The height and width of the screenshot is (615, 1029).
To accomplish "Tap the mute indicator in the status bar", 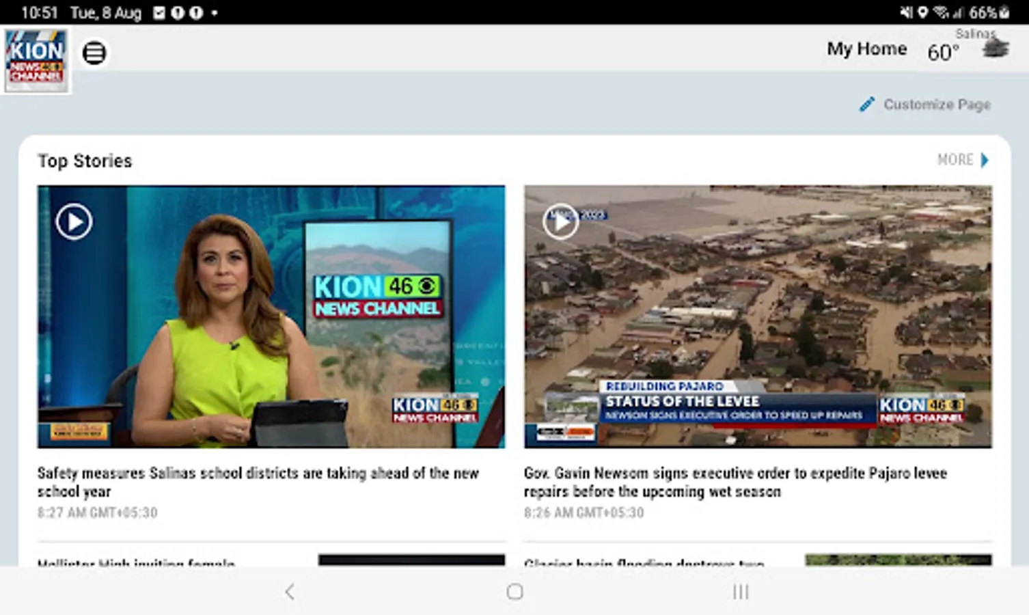I will [906, 12].
